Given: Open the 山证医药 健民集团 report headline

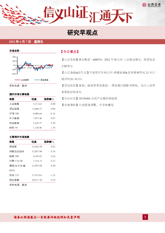Looking at the screenshot, I should click(x=108, y=63).
